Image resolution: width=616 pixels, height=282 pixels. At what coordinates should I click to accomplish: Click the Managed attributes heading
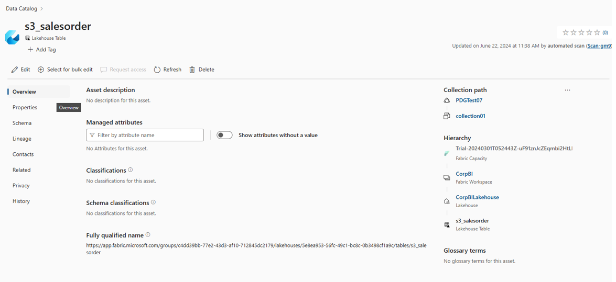(114, 122)
